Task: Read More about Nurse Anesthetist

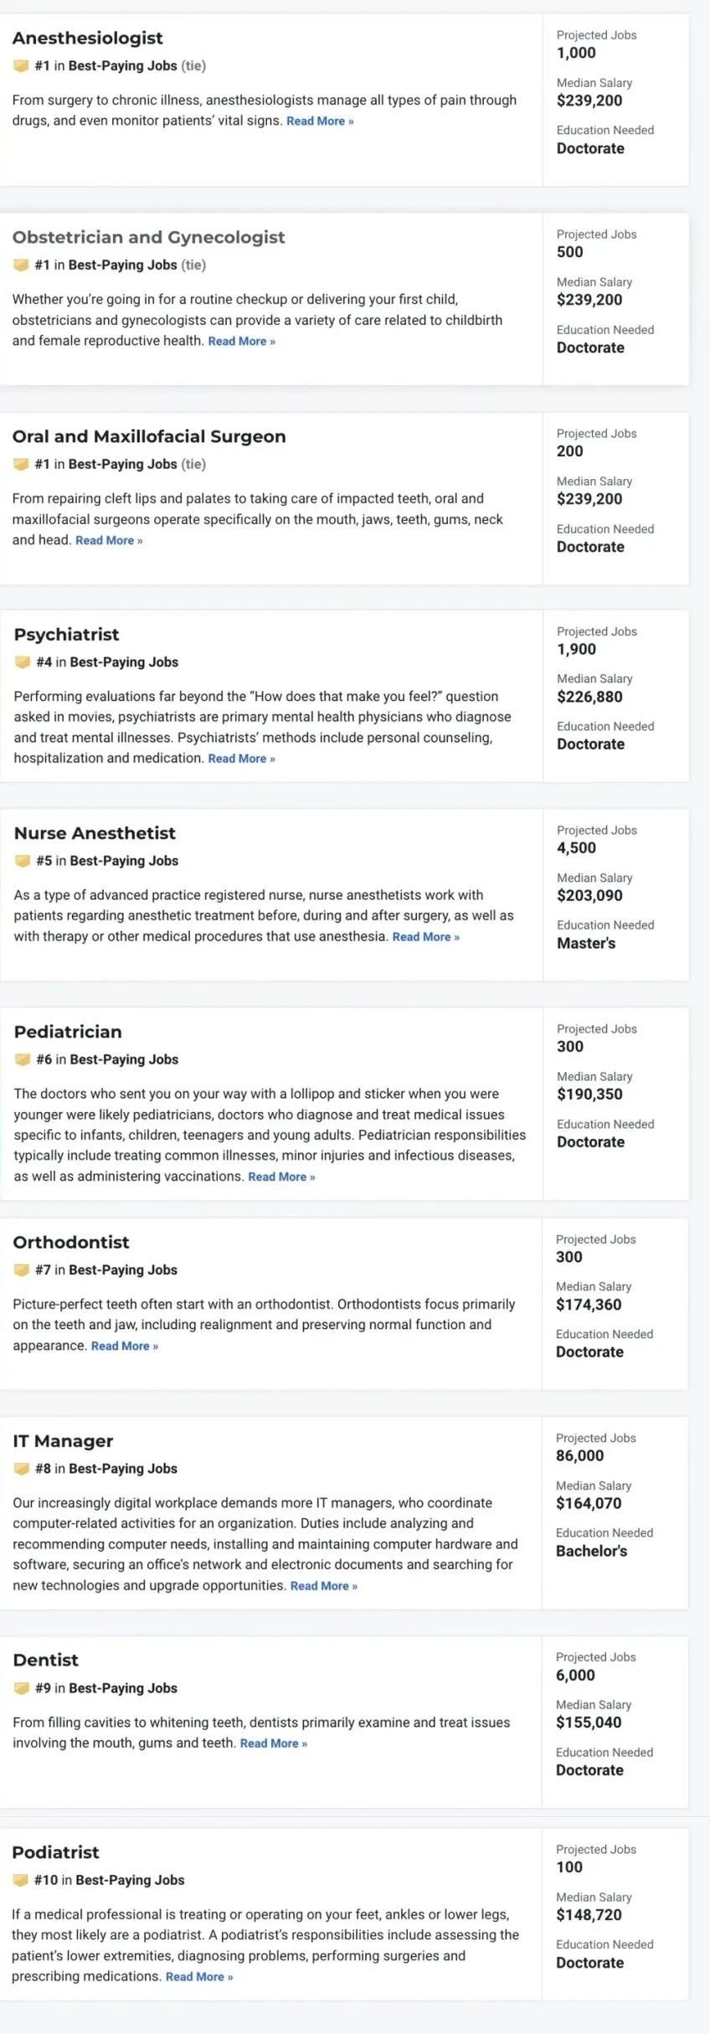Action: point(425,937)
